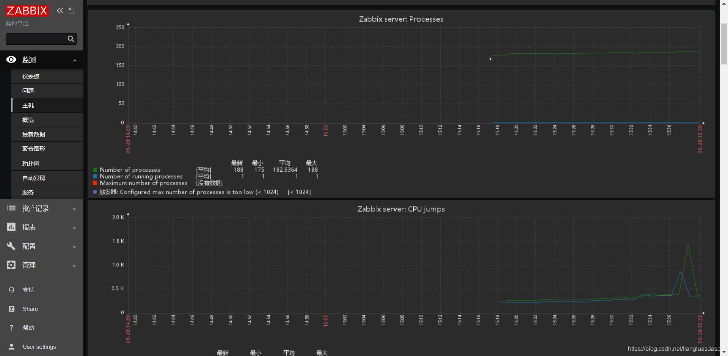Click the search magnifier icon
The image size is (728, 356).
click(x=71, y=39)
